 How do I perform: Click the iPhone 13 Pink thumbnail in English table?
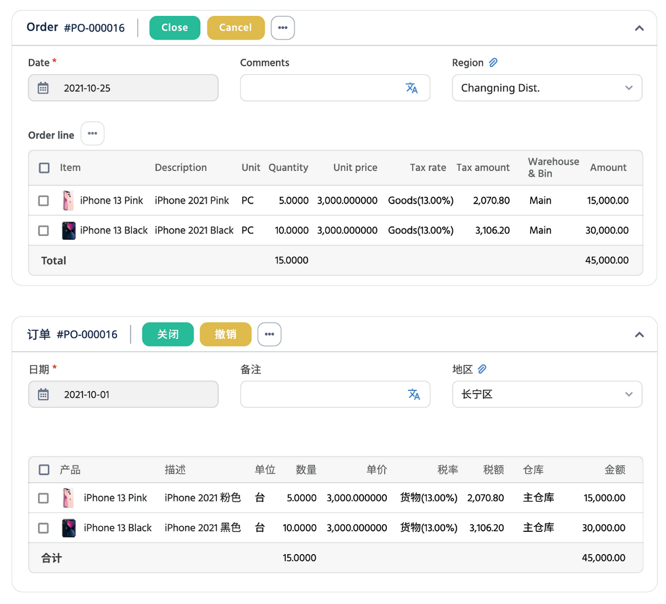point(68,201)
